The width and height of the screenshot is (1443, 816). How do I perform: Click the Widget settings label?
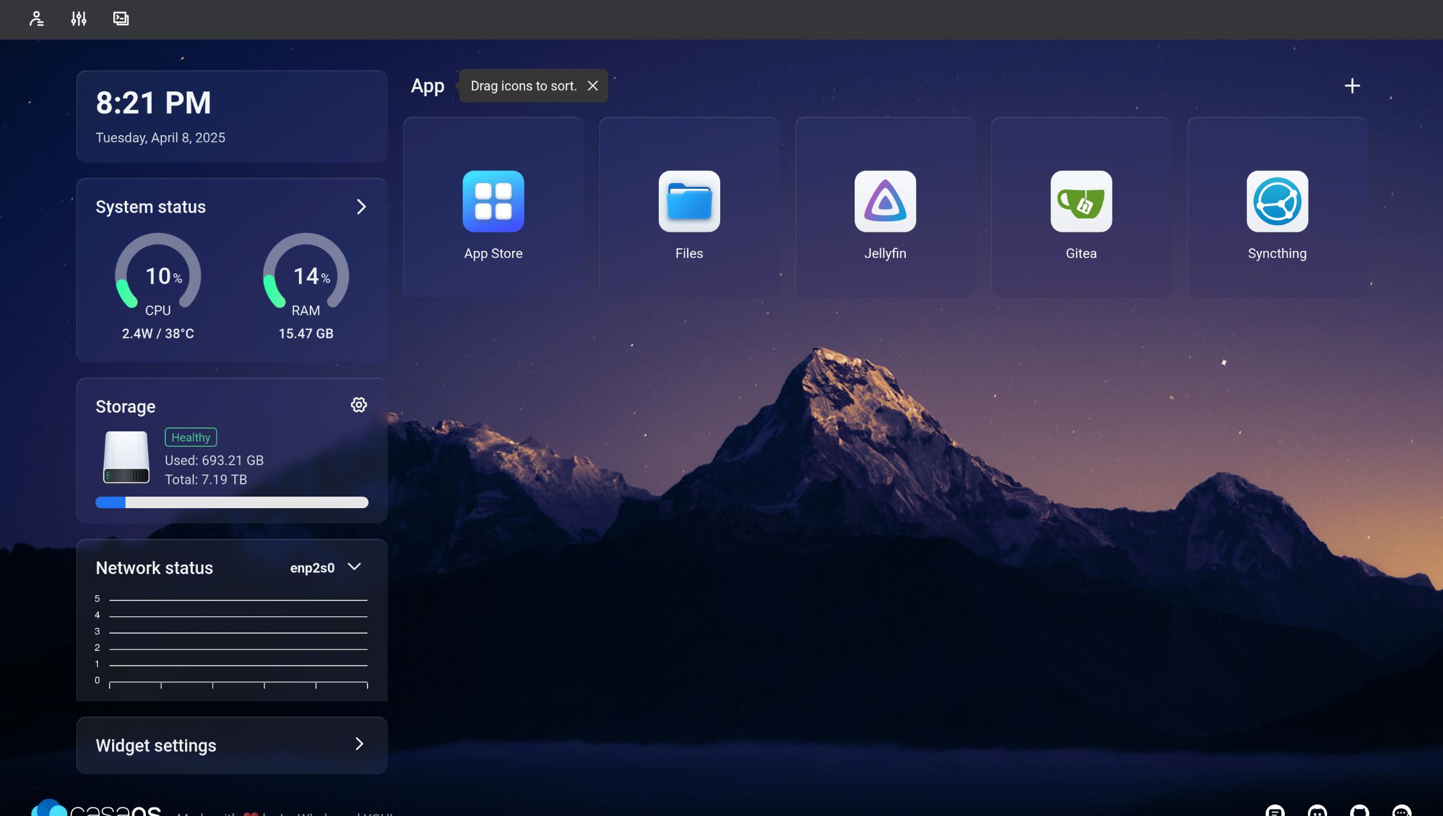point(156,746)
